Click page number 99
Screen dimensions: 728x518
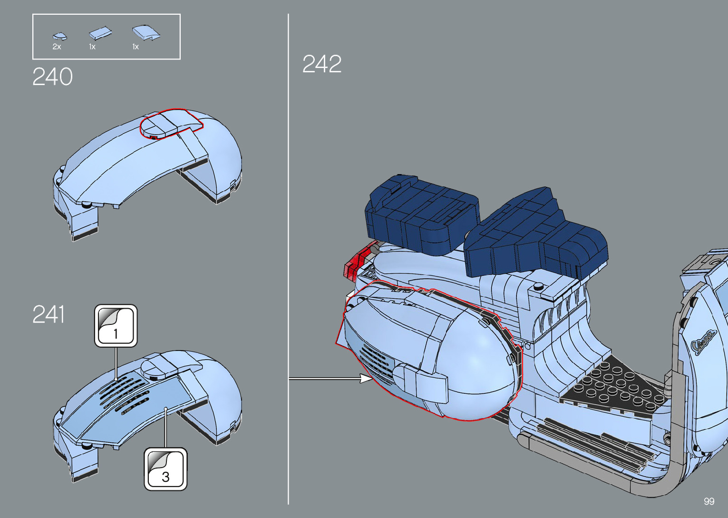pyautogui.click(x=709, y=501)
